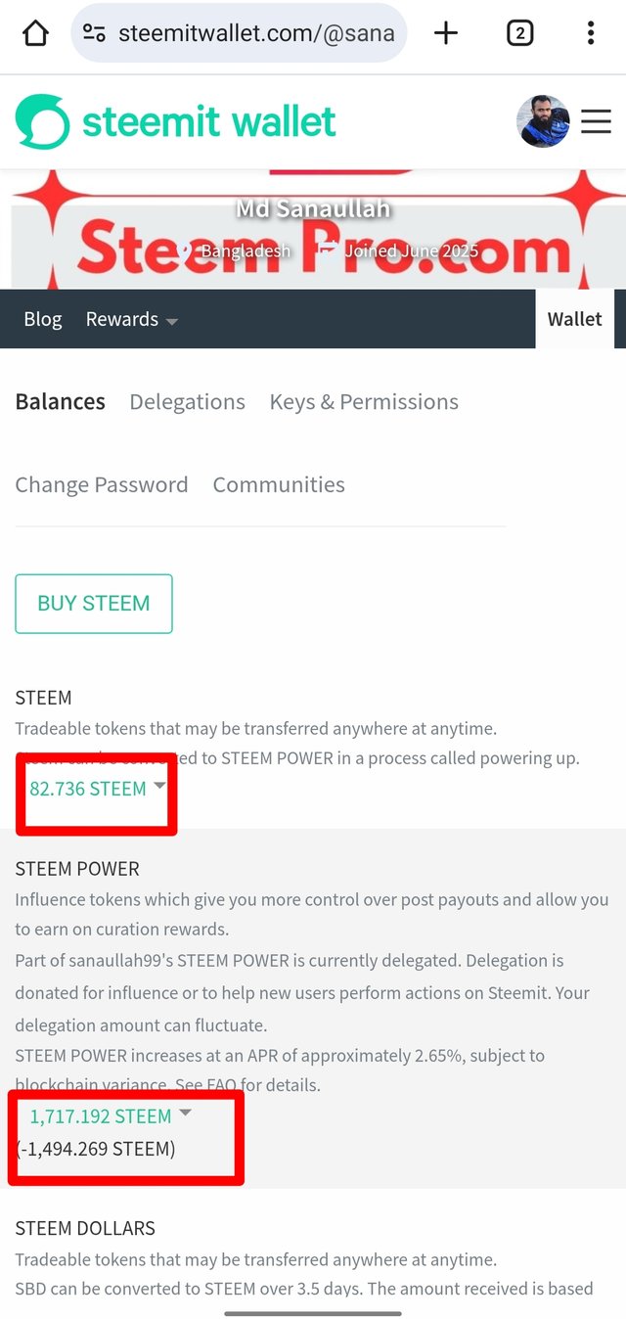Open the hamburger menu beside the avatar
The height and width of the screenshot is (1319, 626).
[596, 121]
